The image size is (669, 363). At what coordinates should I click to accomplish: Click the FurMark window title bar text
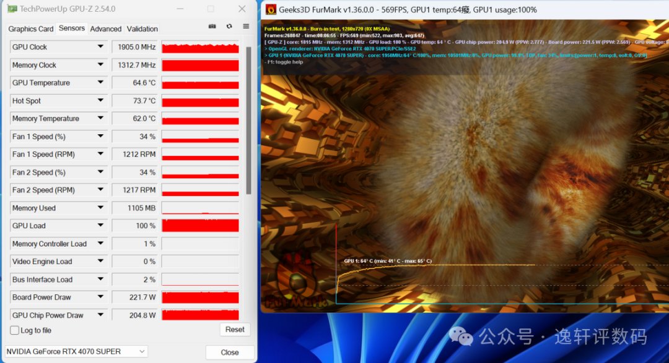point(408,10)
